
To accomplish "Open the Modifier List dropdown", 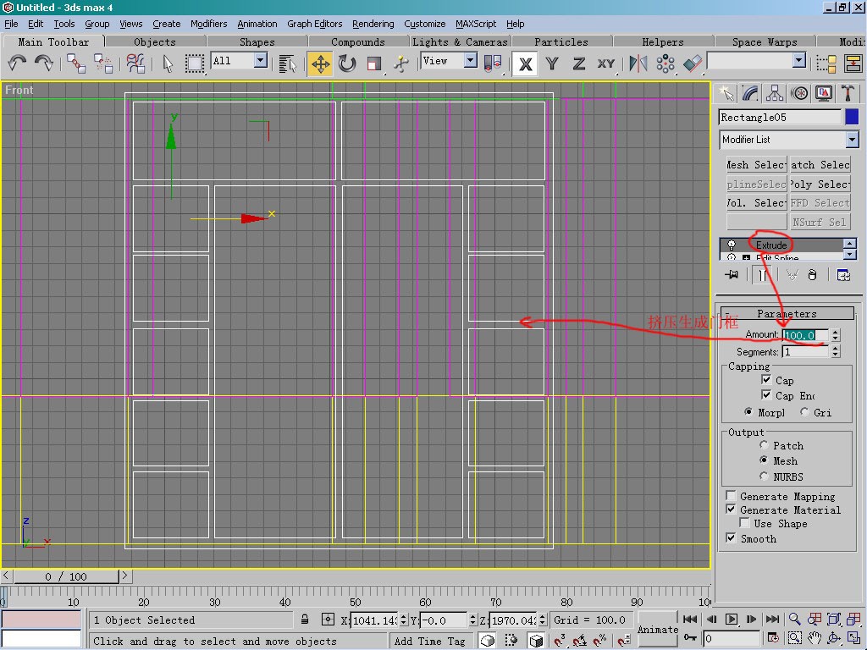I will (x=852, y=140).
